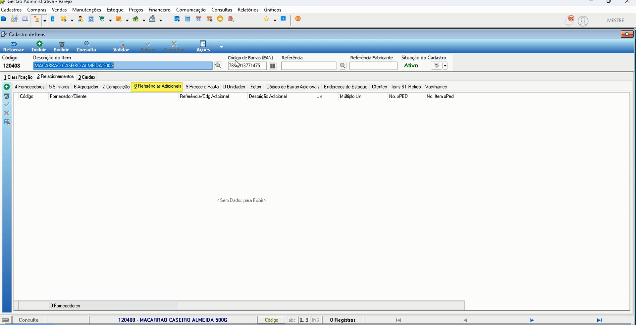Expand the Situação do Cadastro dropdown arrow
Image resolution: width=636 pixels, height=325 pixels.
pyautogui.click(x=445, y=66)
